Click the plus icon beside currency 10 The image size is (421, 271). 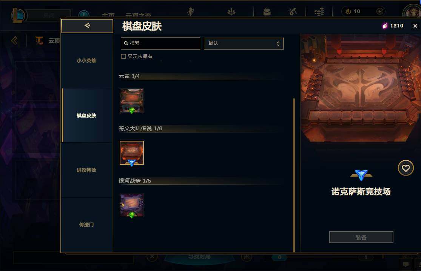coord(379,11)
